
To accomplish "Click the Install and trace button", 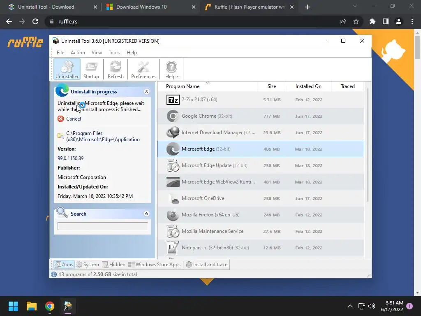I will [x=207, y=265].
